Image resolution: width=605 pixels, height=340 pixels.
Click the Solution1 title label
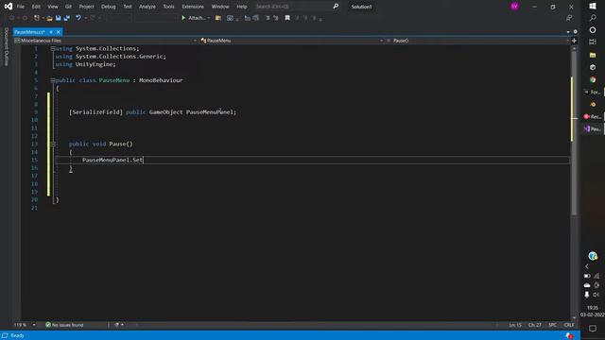coord(361,7)
